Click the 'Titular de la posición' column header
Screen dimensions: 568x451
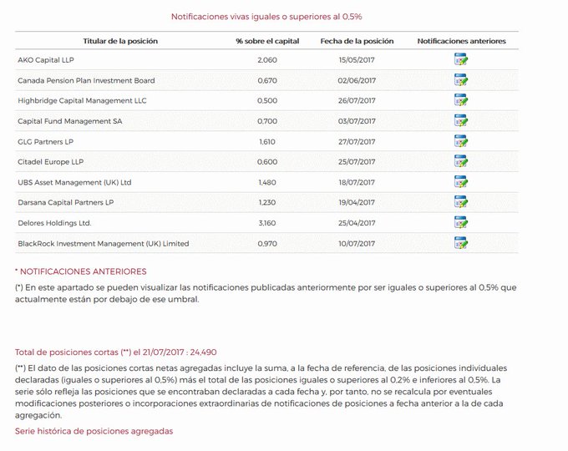pos(120,41)
